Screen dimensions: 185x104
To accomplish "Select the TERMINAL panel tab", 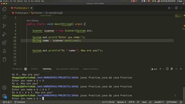I will click(47, 69).
